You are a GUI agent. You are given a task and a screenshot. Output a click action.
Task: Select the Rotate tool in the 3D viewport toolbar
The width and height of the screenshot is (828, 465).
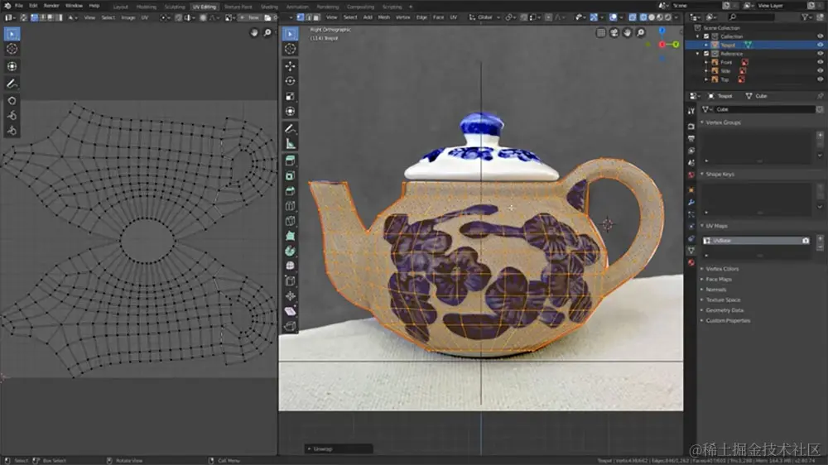(291, 81)
